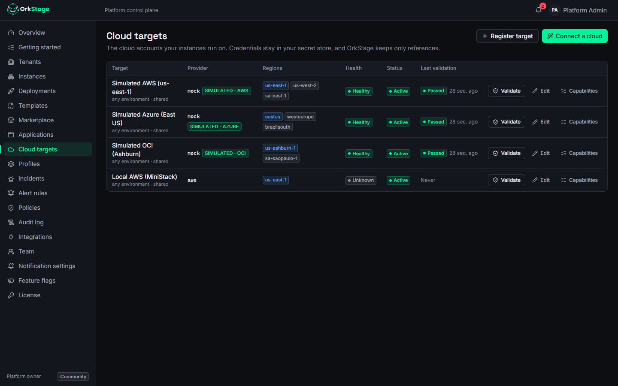This screenshot has width=618, height=386.
Task: Open the Tenants section
Action: (x=48, y=62)
